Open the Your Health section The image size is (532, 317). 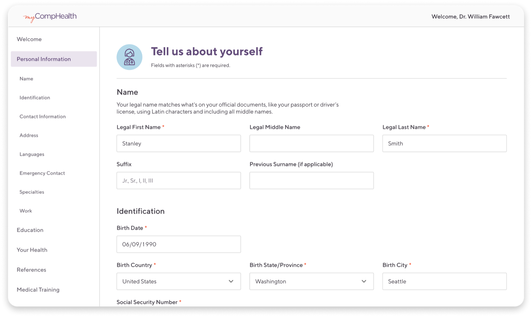32,250
